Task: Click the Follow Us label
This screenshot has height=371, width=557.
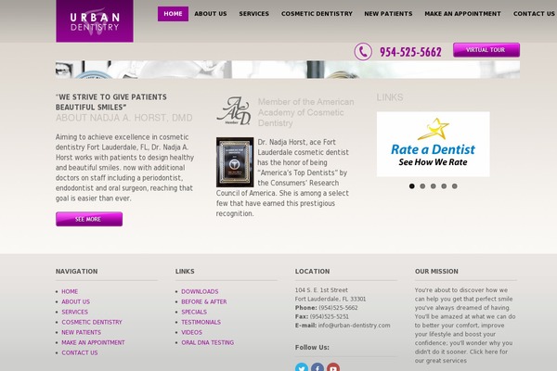Action: tap(312, 347)
